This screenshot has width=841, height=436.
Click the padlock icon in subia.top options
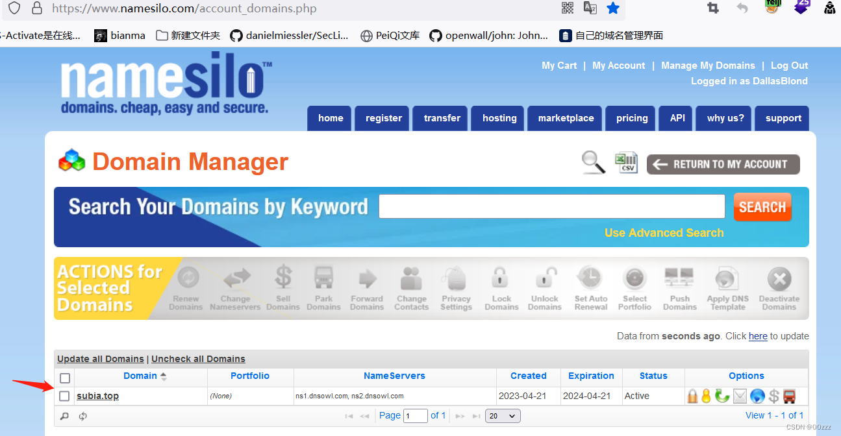point(692,396)
